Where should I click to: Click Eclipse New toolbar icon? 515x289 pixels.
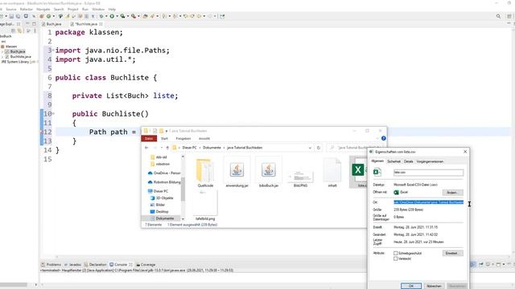pyautogui.click(x=2, y=16)
